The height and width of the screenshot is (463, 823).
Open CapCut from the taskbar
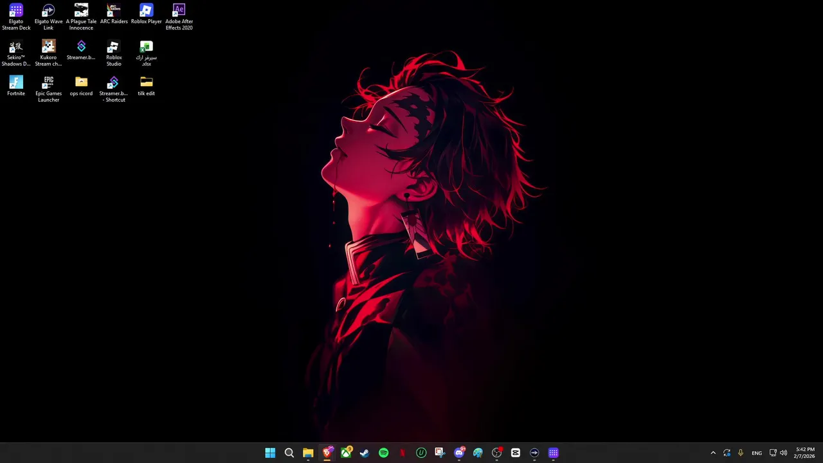[516, 453]
